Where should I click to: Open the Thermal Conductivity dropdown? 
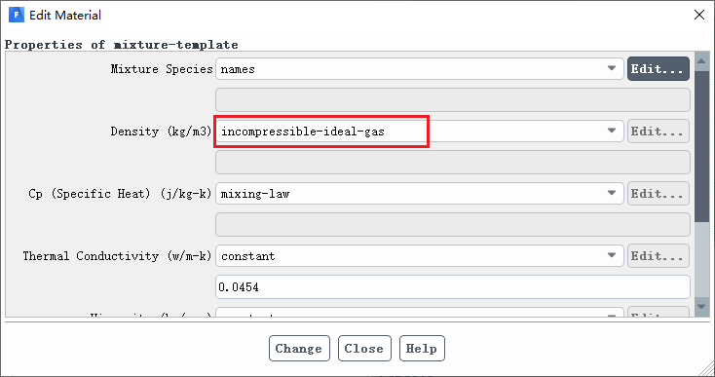tap(420, 256)
